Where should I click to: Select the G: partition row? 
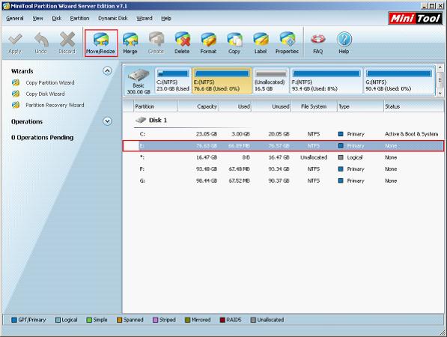283,180
